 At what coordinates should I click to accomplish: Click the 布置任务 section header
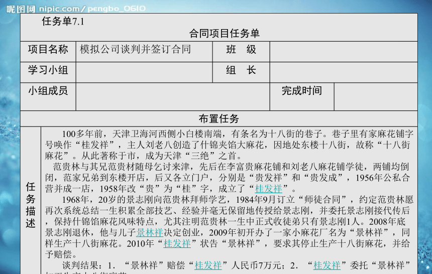pyautogui.click(x=219, y=119)
